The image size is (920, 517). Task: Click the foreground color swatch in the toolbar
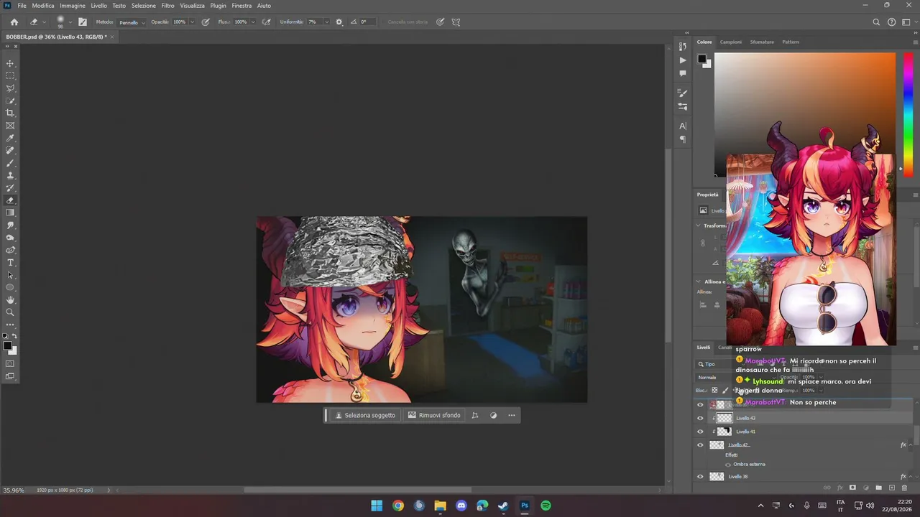(8, 346)
